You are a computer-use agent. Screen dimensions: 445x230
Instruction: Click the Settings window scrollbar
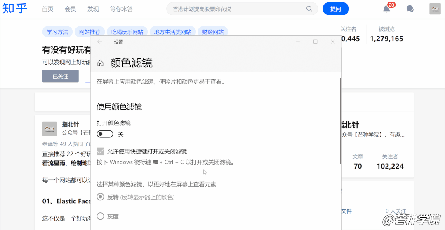pos(340,119)
